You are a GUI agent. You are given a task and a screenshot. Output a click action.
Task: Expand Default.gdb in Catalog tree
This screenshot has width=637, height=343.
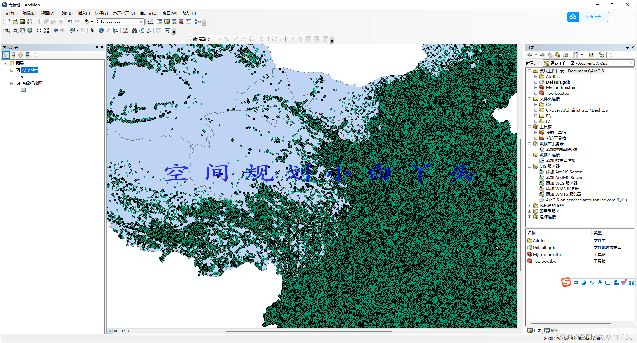(x=536, y=82)
